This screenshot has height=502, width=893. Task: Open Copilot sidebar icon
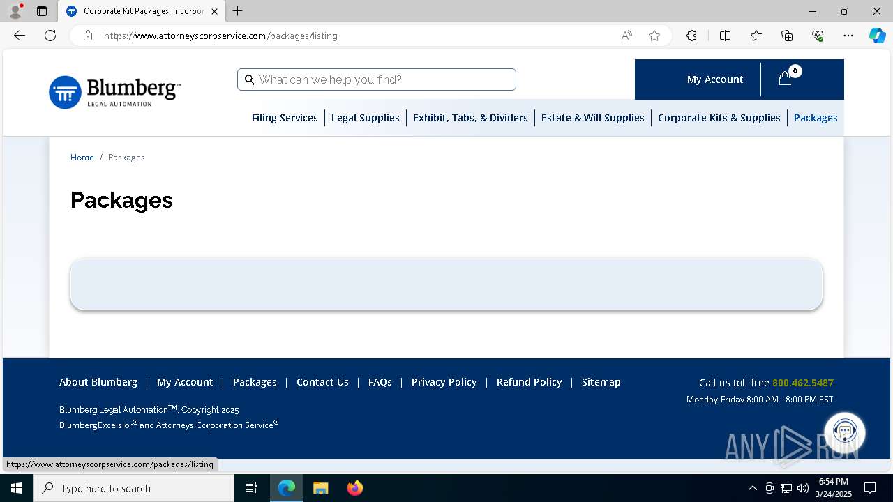click(x=877, y=36)
